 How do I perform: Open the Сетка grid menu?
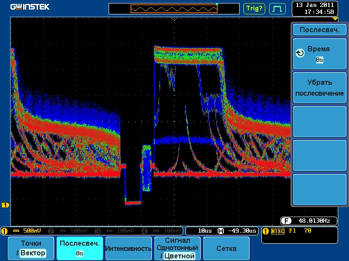click(226, 248)
